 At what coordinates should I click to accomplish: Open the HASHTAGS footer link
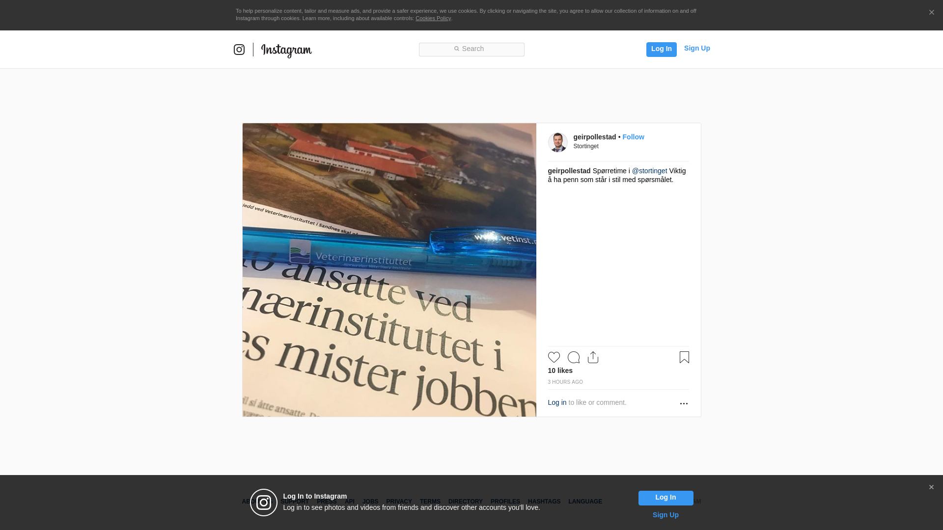click(x=544, y=502)
